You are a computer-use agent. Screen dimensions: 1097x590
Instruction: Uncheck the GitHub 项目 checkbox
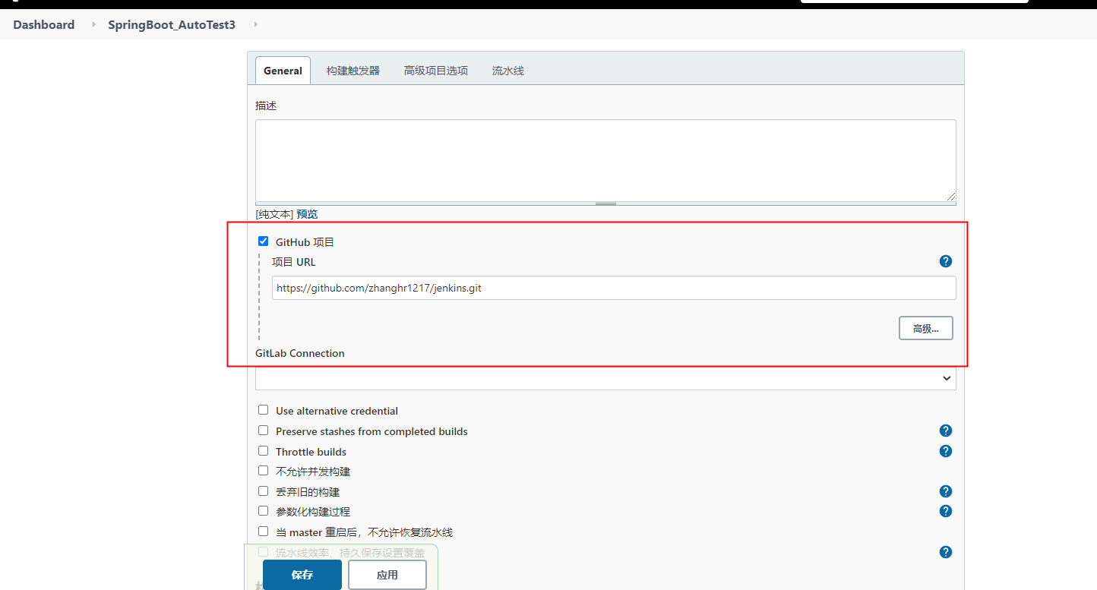[x=263, y=241]
